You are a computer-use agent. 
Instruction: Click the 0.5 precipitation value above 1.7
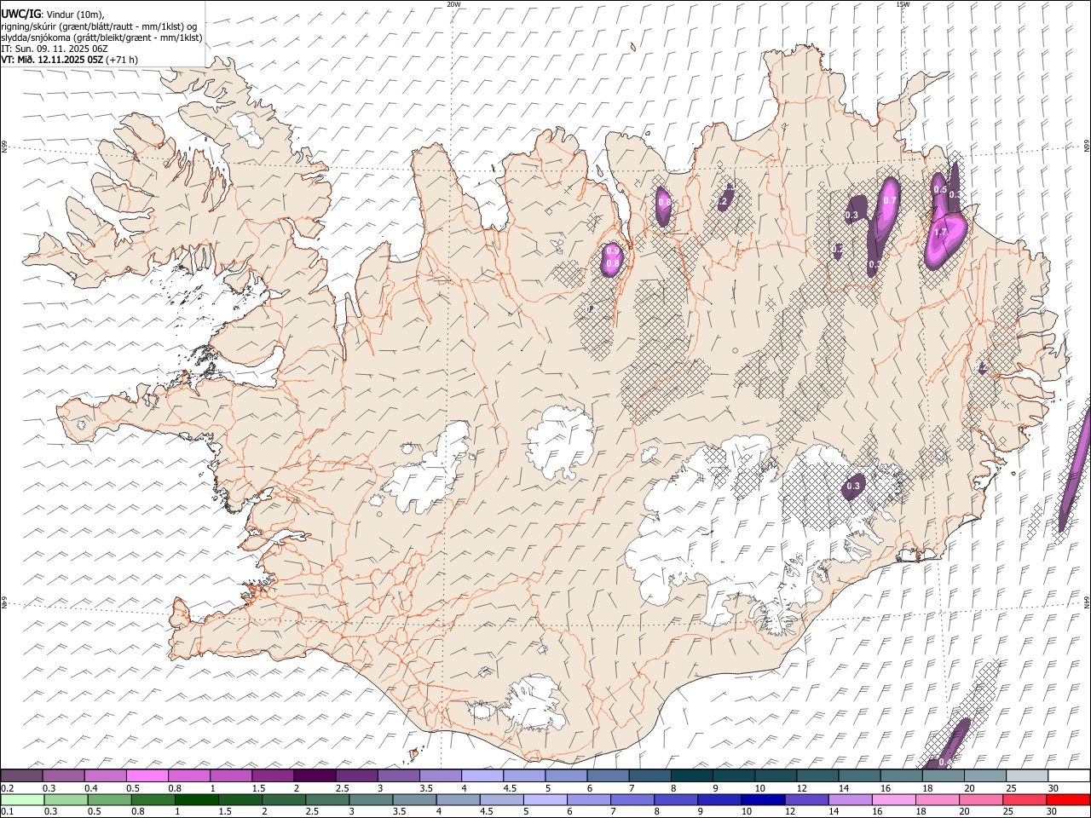[x=940, y=189]
